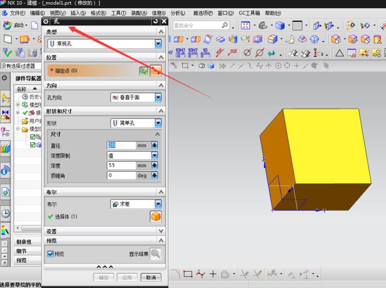Open the 求差 boolean dropdown
The image size is (386, 288).
pos(136,204)
